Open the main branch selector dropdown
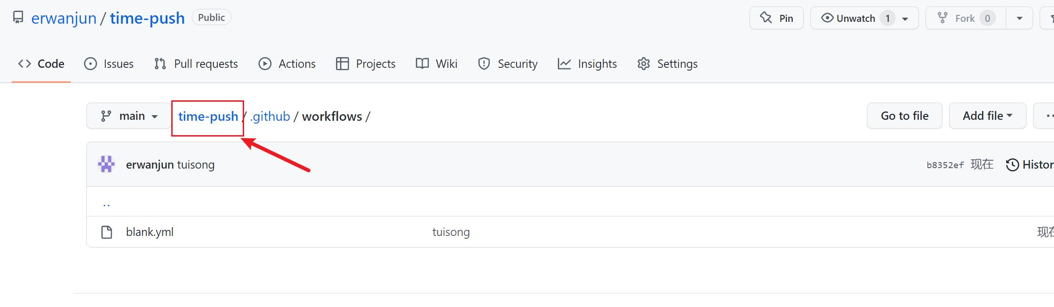 pos(129,116)
